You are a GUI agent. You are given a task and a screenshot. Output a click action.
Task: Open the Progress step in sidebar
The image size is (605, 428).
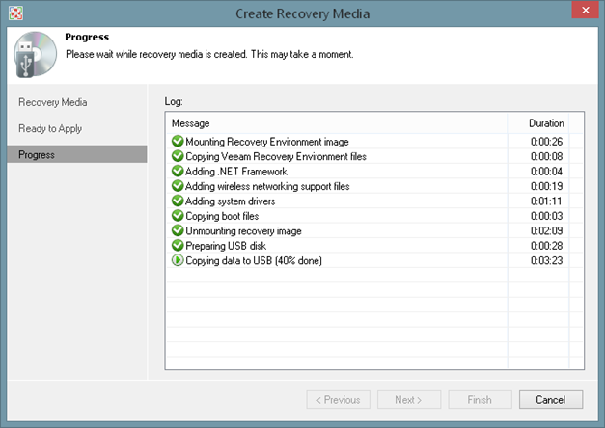37,154
